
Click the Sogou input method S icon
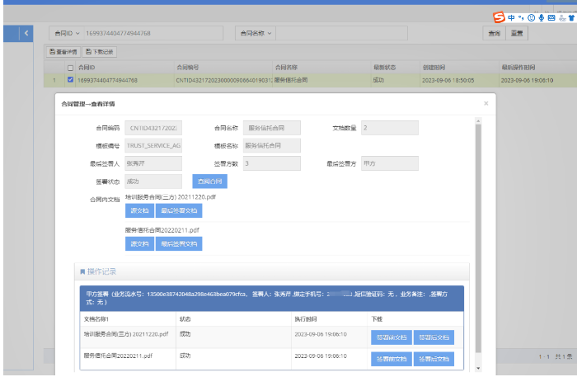pos(499,17)
